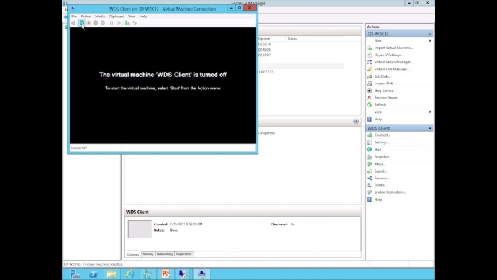Click uptime value 00:52:10

pos(265,44)
